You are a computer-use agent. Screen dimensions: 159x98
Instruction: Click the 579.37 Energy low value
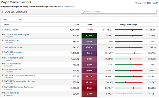pos(109,94)
